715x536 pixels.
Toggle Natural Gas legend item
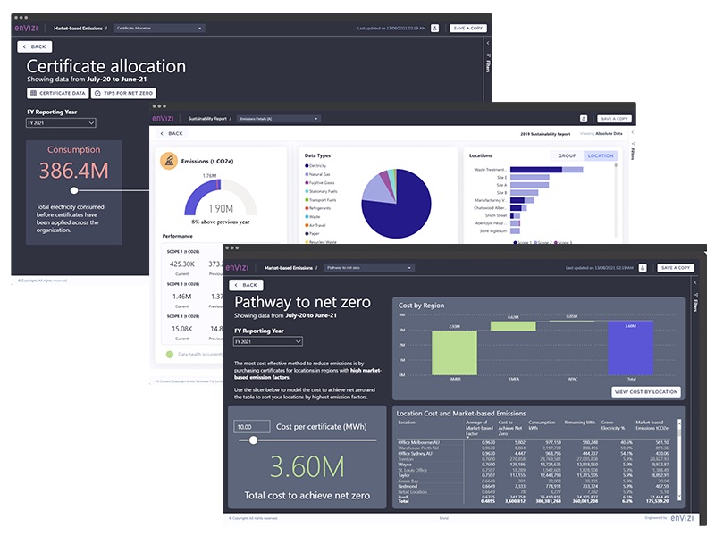(x=317, y=174)
